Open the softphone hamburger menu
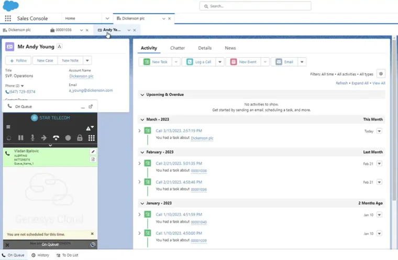 (x=8, y=127)
